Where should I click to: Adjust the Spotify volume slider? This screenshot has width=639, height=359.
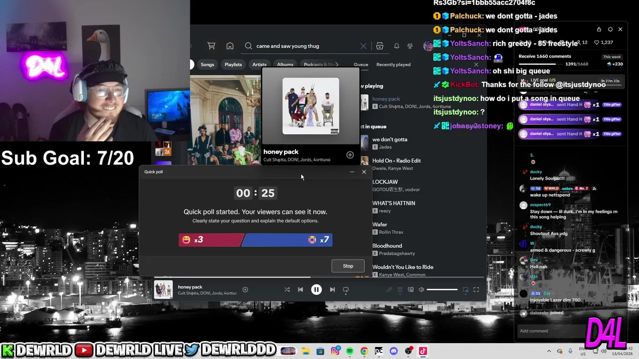coord(442,290)
